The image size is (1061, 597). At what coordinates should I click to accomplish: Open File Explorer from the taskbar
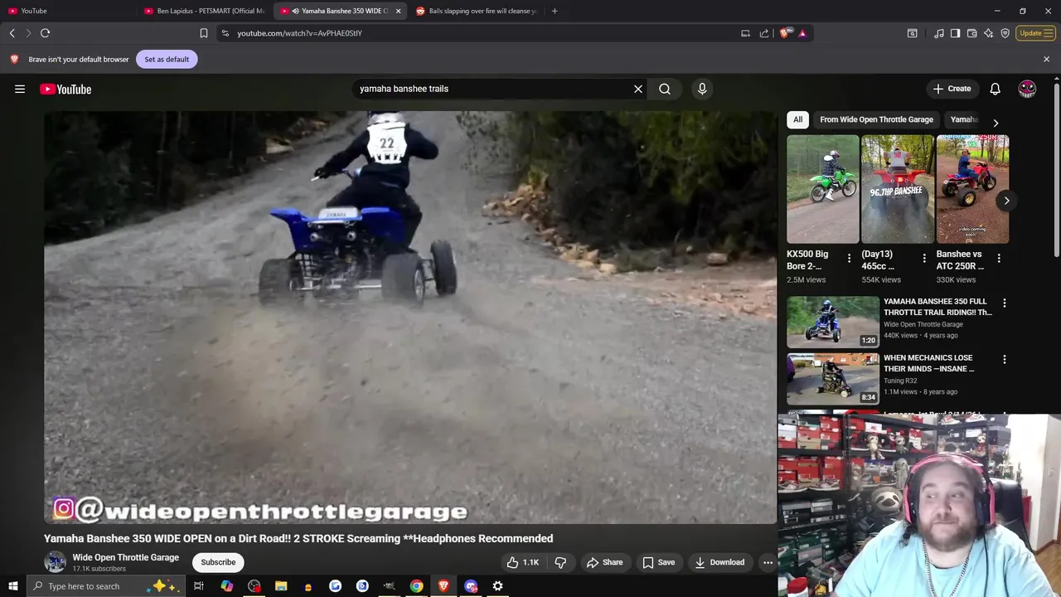click(281, 586)
